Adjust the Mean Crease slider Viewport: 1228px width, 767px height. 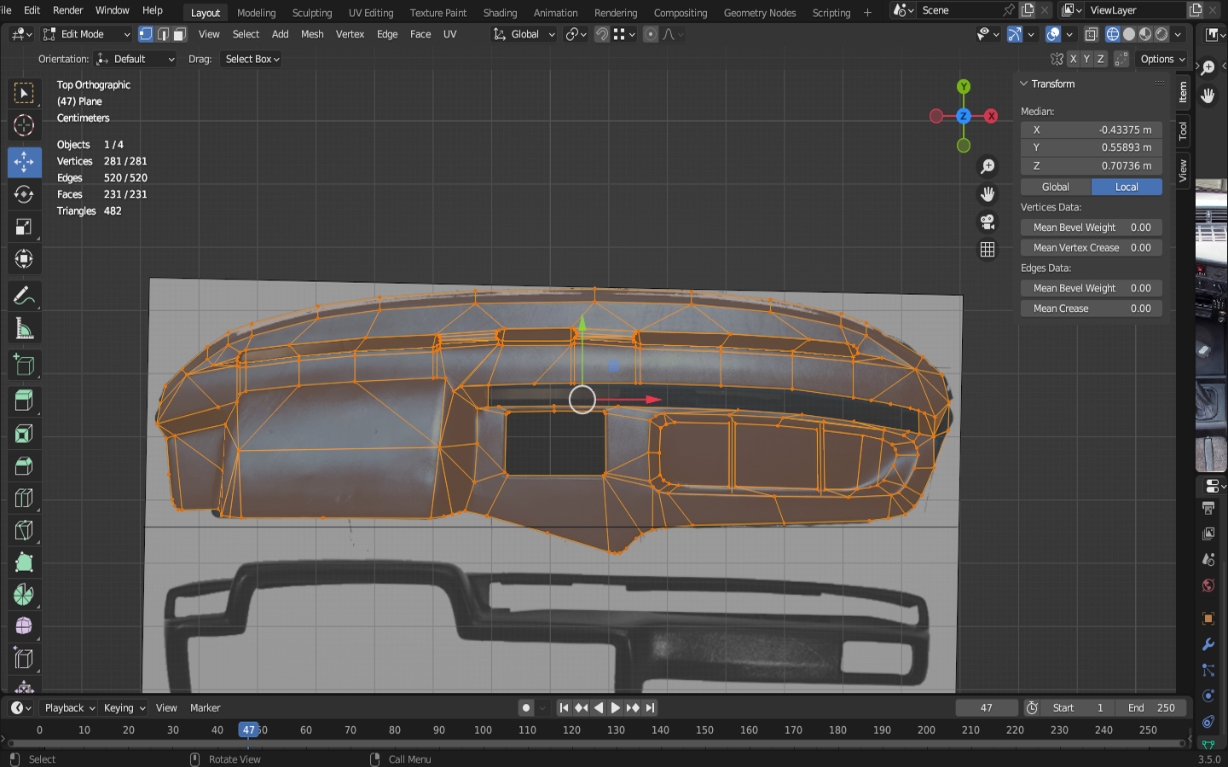point(1092,309)
